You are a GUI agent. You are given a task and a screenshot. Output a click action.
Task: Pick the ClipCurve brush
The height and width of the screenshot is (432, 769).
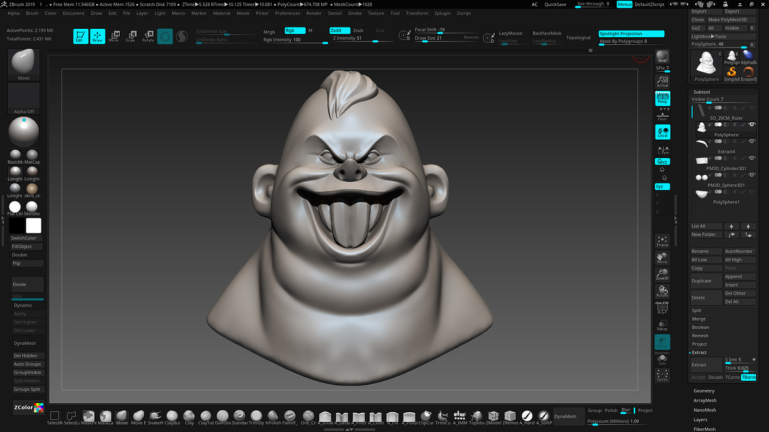(x=426, y=417)
